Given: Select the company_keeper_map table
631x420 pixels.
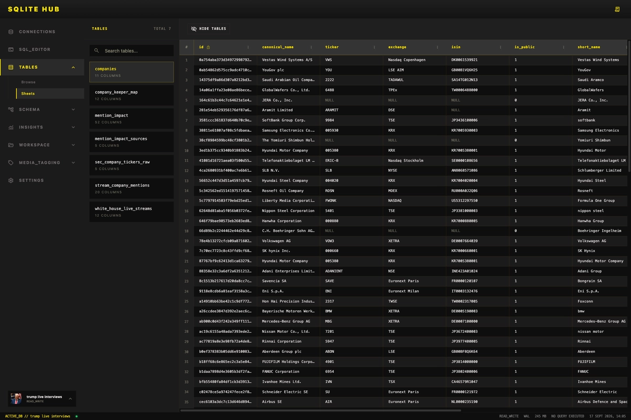Looking at the screenshot, I should [131, 95].
